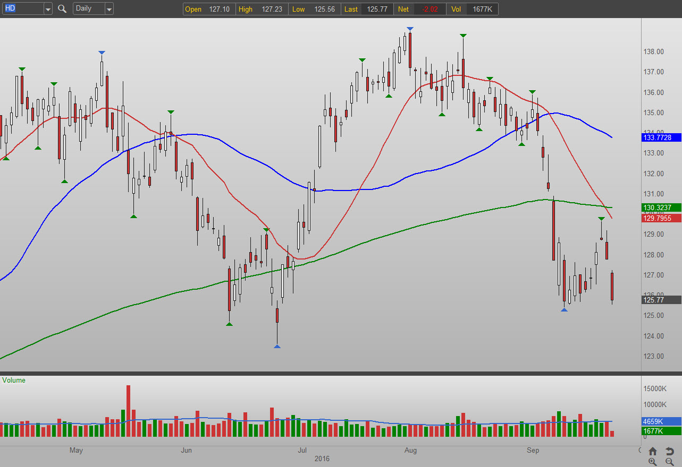Click the red moving average label 129.7955
682x467 pixels.
(662, 218)
